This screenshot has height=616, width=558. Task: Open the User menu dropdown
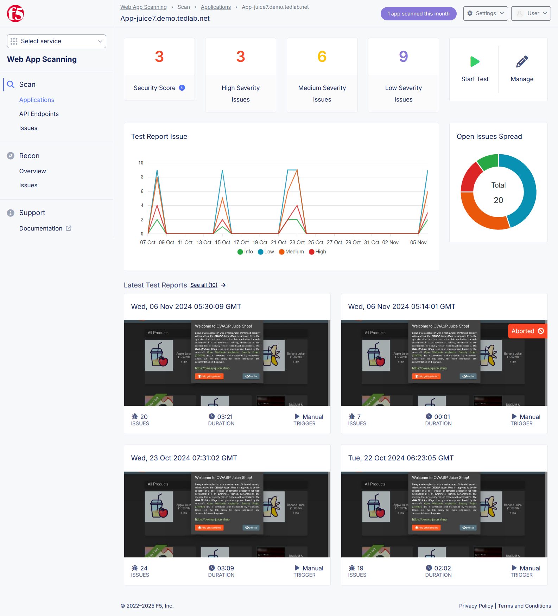(531, 13)
